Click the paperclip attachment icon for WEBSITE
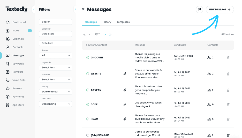The image size is (242, 138). click(125, 74)
